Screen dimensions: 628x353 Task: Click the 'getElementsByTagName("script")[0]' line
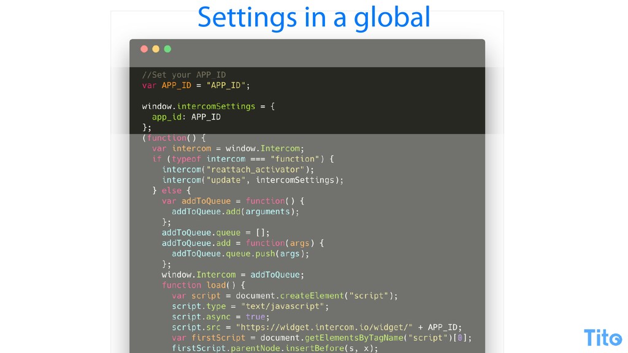click(321, 338)
